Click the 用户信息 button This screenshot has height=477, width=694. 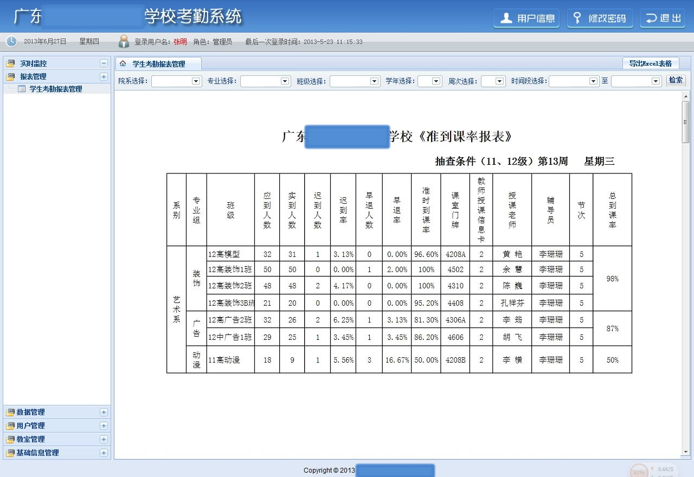coord(526,18)
